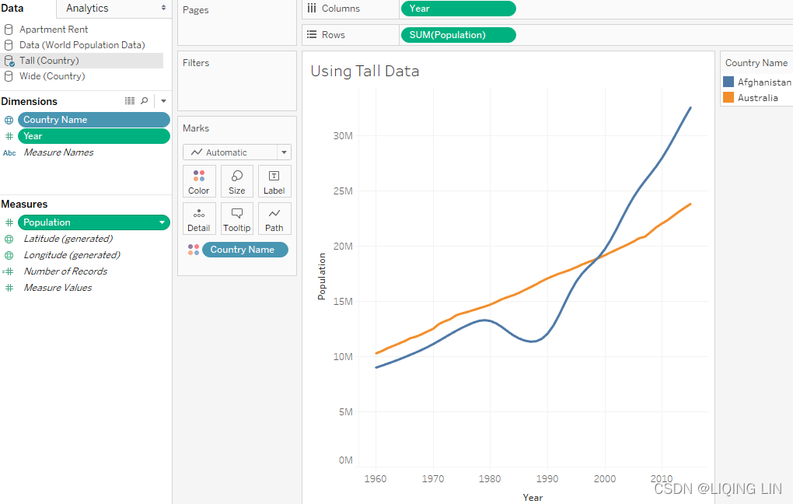
Task: Switch to the Analytics pane tab
Action: (87, 8)
